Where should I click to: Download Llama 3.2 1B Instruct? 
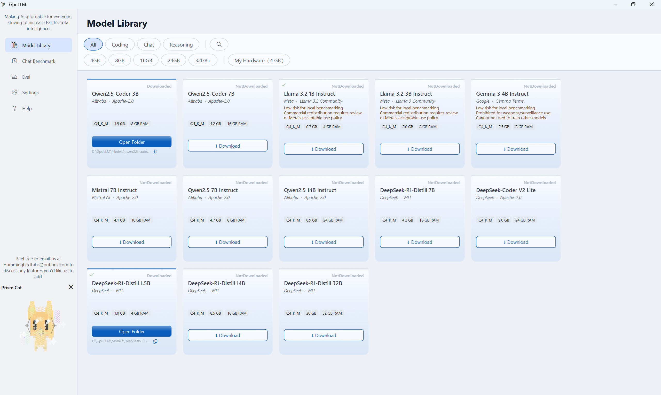(x=324, y=149)
